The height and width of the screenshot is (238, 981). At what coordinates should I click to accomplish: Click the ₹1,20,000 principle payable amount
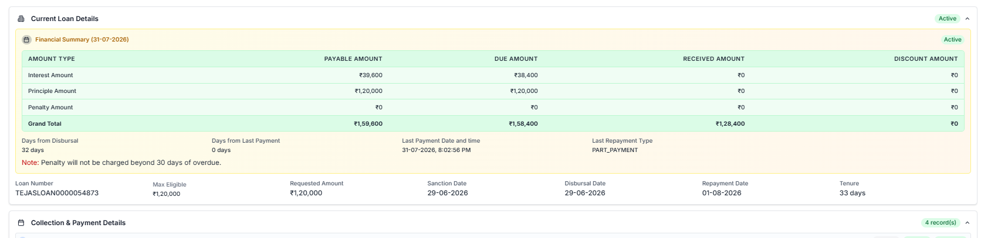click(368, 91)
